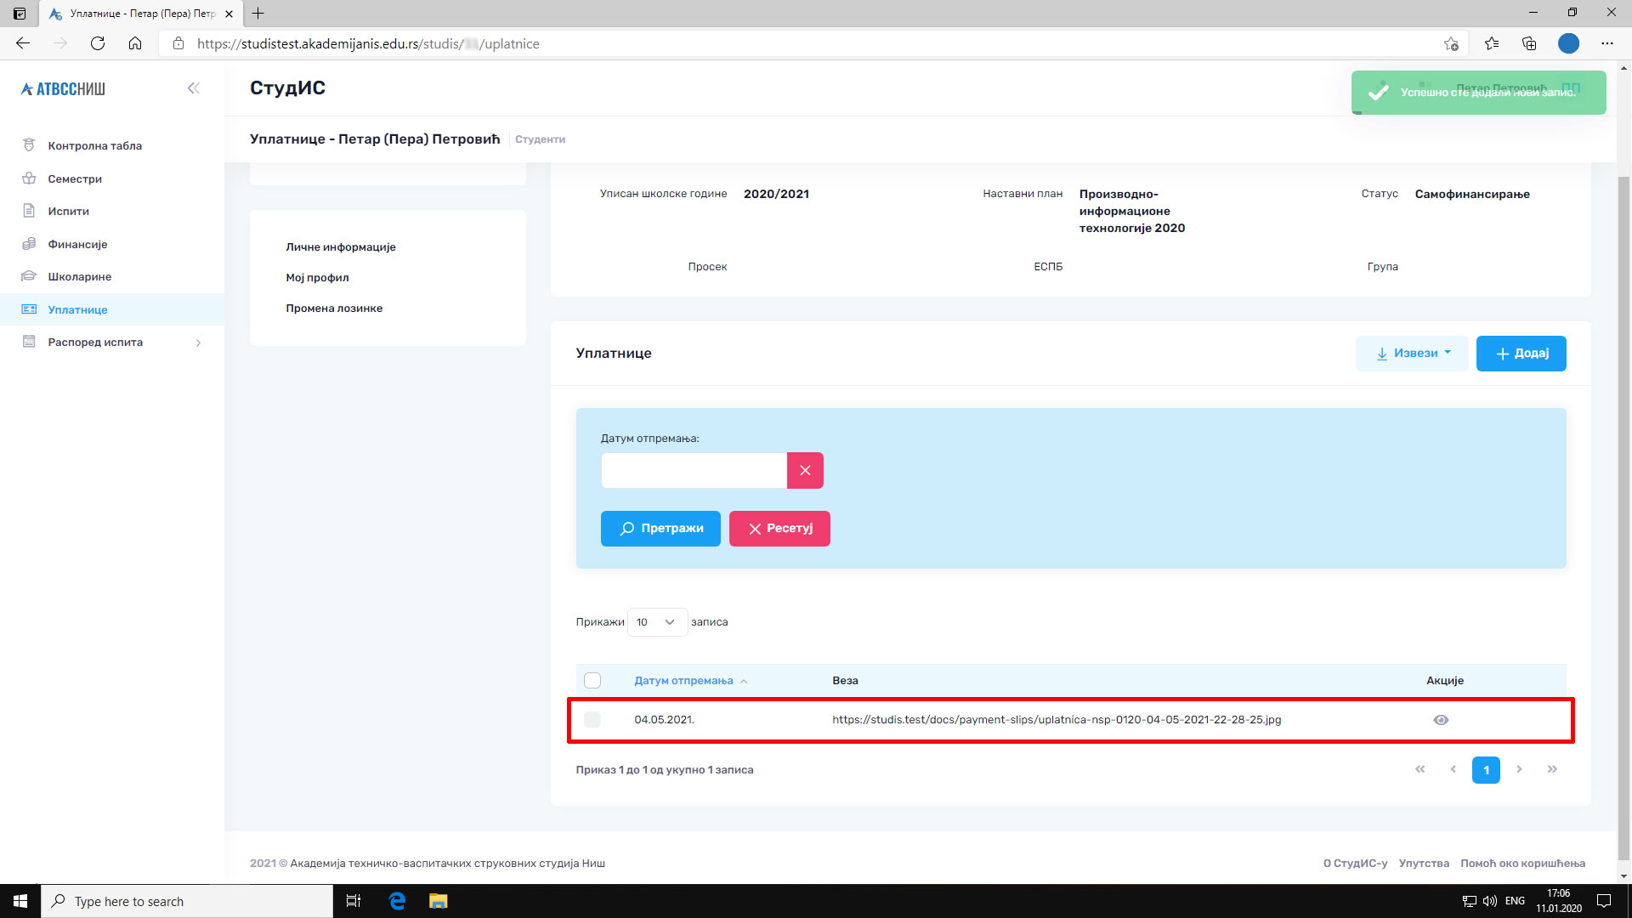Screen dimensions: 1632x918
Task: Open Семестри in the sidebar
Action: point(75,178)
